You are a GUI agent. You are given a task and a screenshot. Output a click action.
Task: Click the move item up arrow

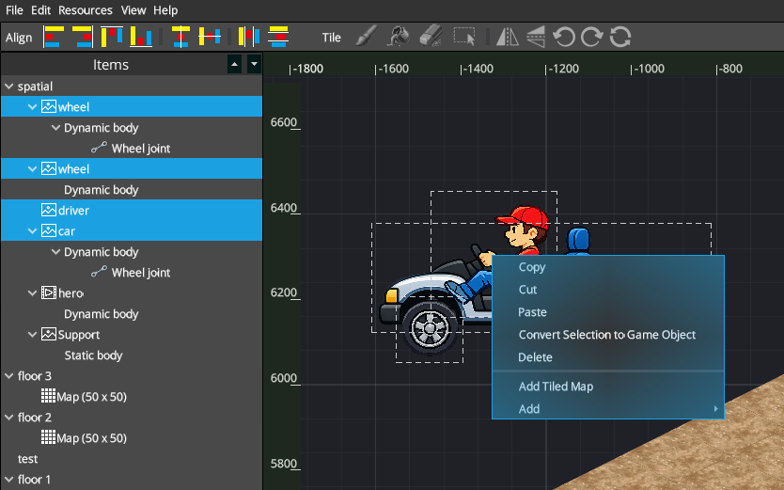[x=234, y=64]
